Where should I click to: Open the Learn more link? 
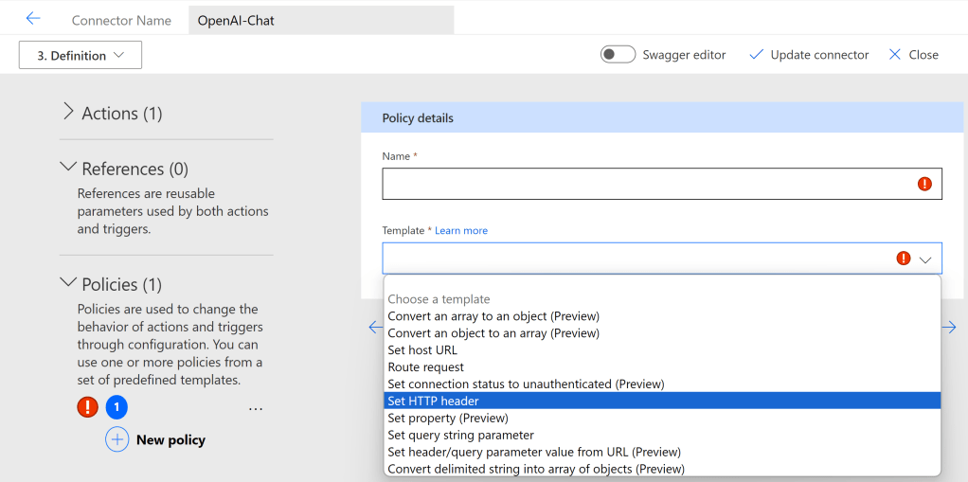[x=461, y=230]
